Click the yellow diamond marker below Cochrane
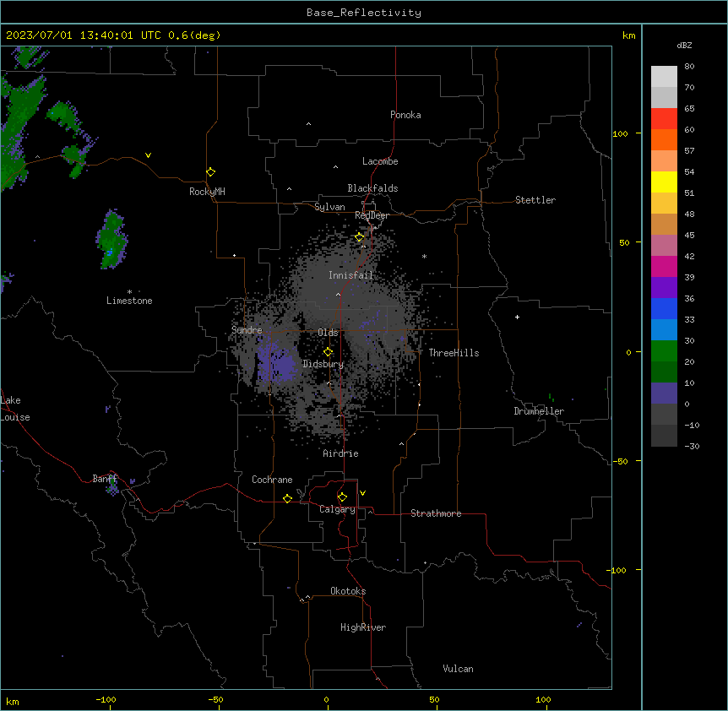Viewport: 728px width, 711px height. tap(287, 498)
